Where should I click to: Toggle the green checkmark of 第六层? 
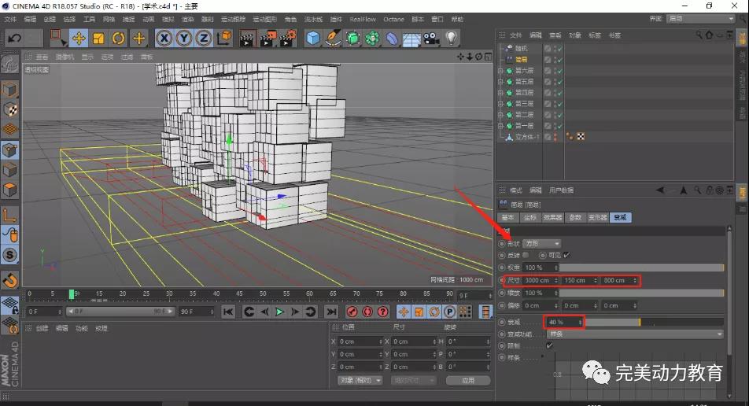tap(559, 71)
